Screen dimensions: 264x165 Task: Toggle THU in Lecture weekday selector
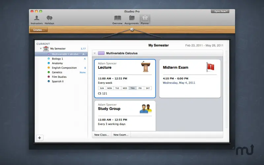[133, 88]
